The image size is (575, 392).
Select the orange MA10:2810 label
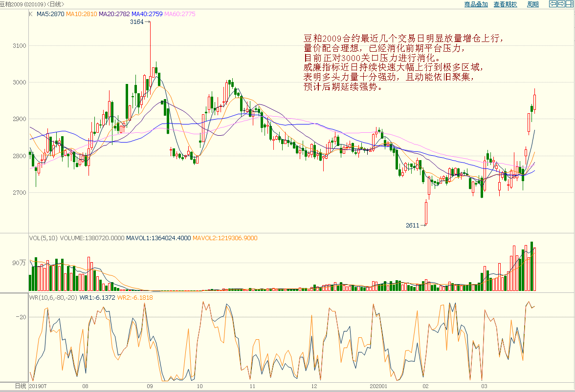81,14
